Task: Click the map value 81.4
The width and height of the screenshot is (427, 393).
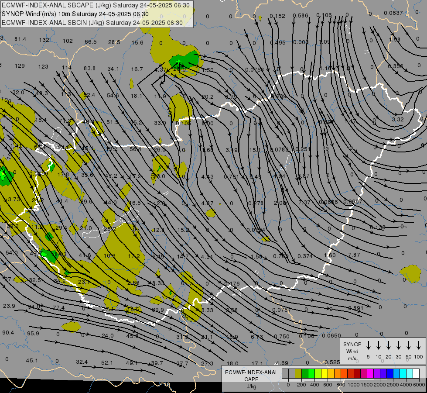Action: (20, 39)
